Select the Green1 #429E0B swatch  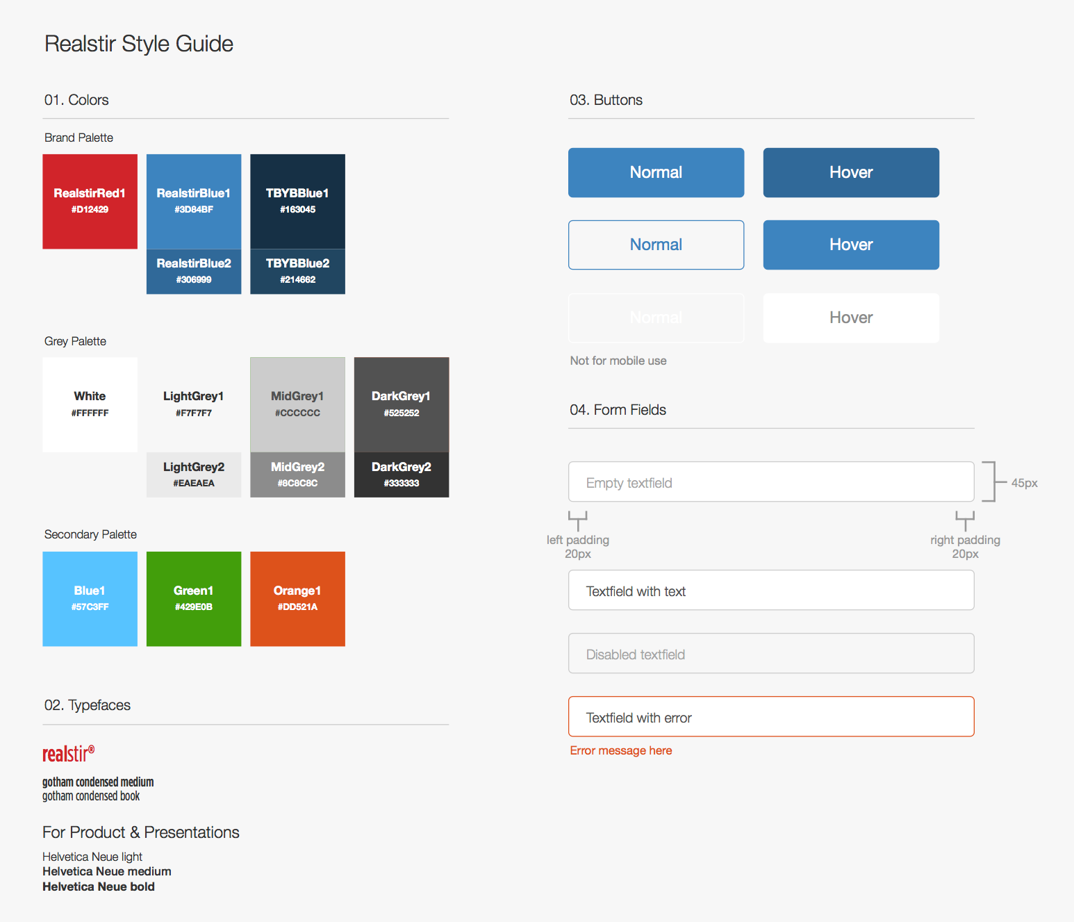tap(194, 599)
